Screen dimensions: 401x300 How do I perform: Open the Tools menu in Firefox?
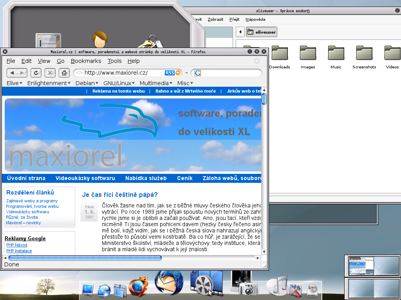(115, 61)
